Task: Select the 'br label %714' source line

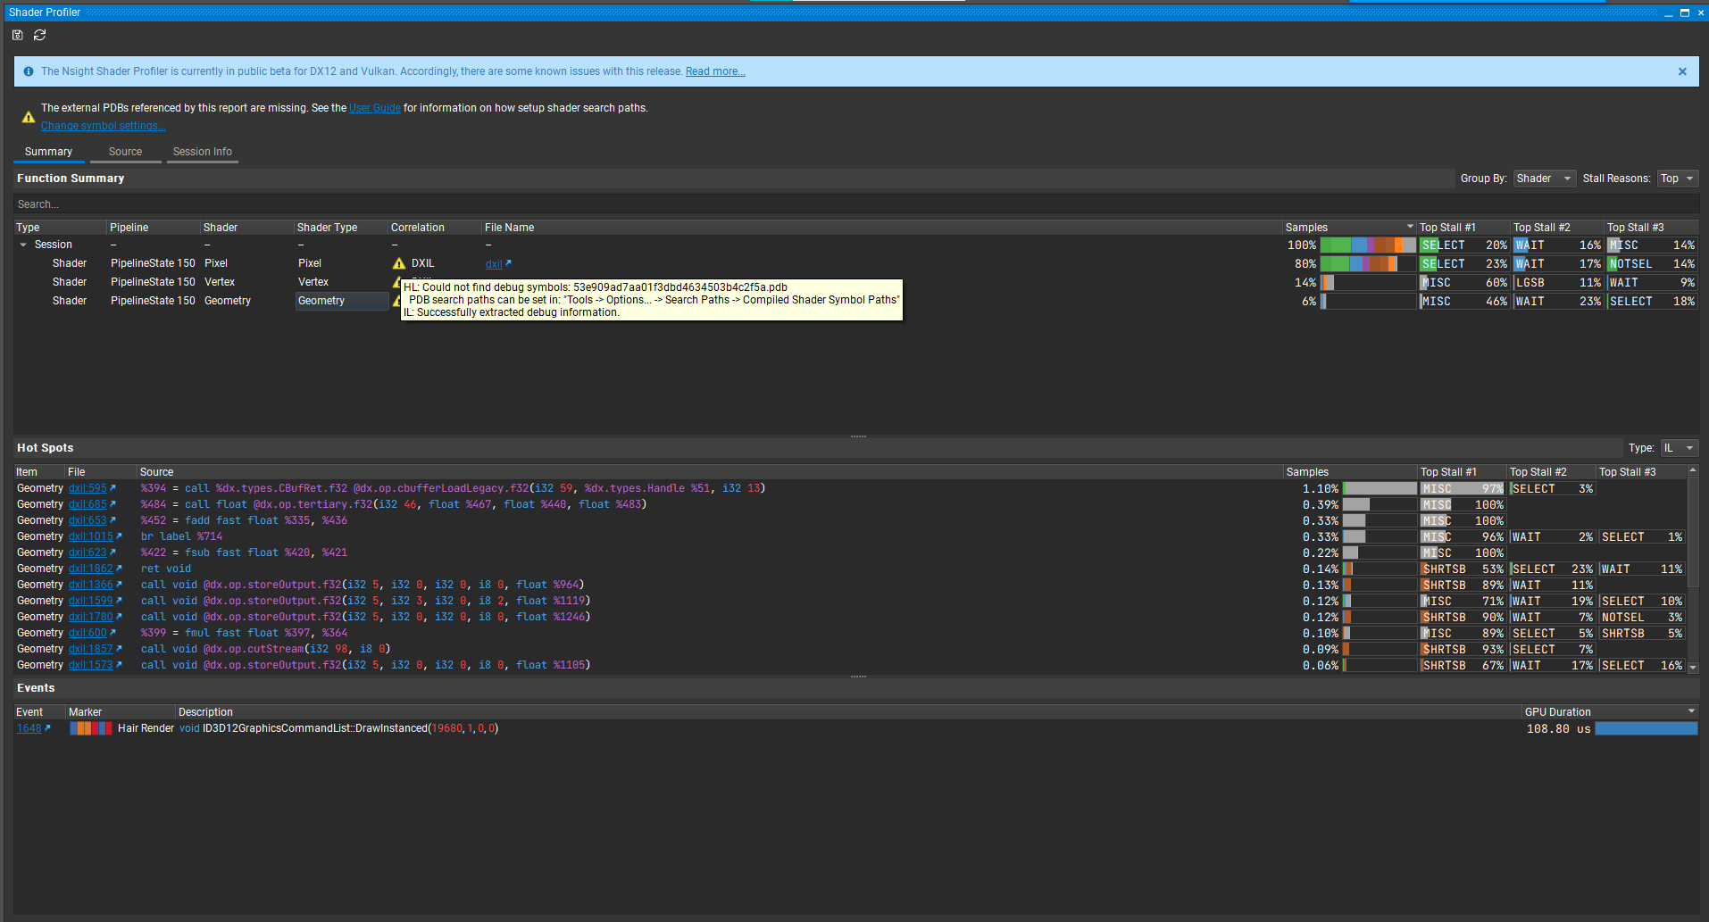Action: pos(181,536)
